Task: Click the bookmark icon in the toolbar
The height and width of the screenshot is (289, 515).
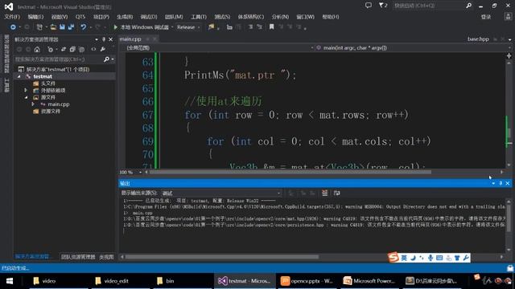Action: 272,26
